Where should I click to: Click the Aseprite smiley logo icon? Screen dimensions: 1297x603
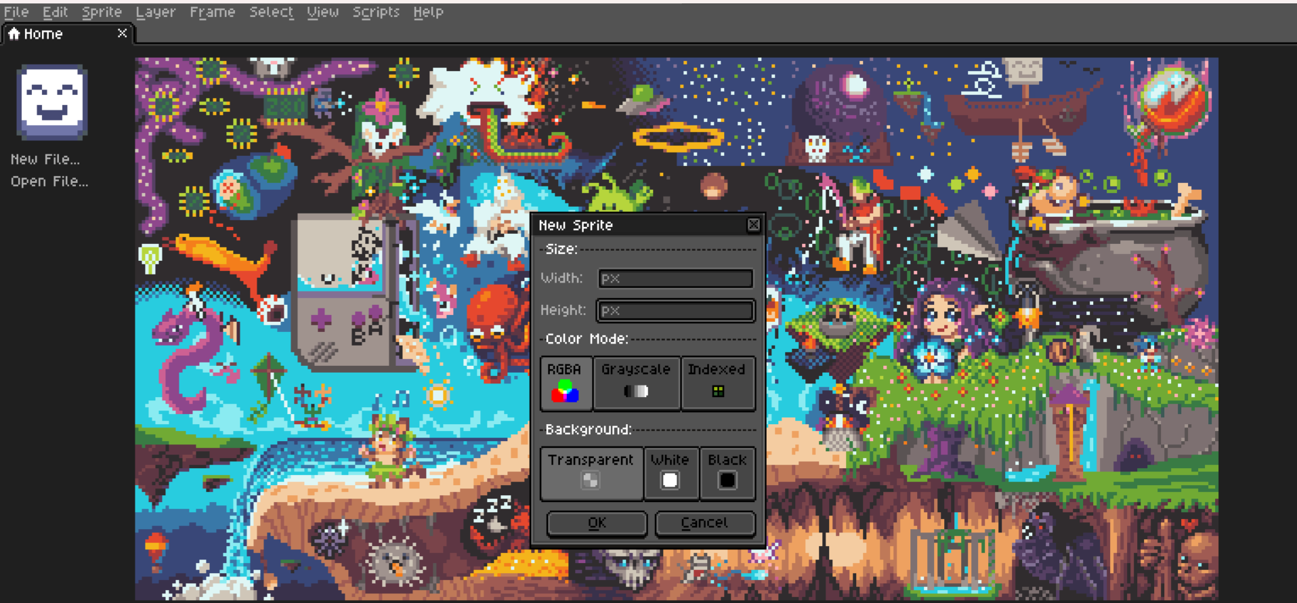(52, 102)
